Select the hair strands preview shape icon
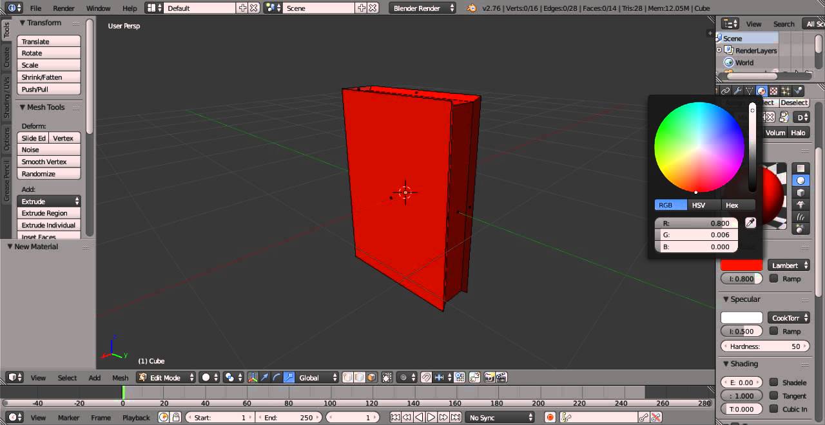 pos(801,217)
